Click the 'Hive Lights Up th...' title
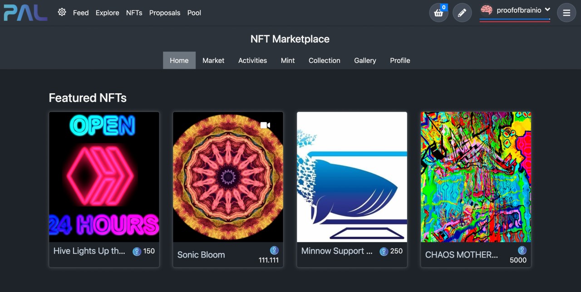581x292 pixels. [x=89, y=251]
